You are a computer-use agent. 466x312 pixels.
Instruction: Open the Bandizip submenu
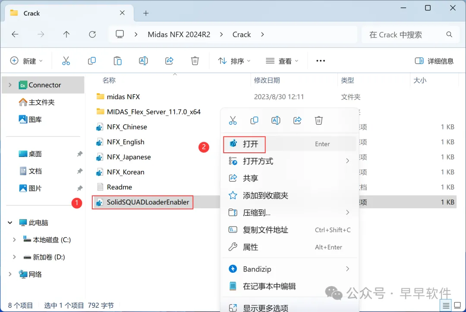(289, 269)
